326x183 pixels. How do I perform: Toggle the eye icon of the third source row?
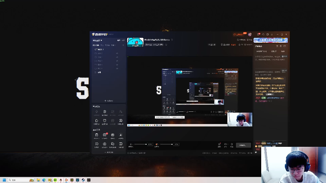click(x=117, y=57)
